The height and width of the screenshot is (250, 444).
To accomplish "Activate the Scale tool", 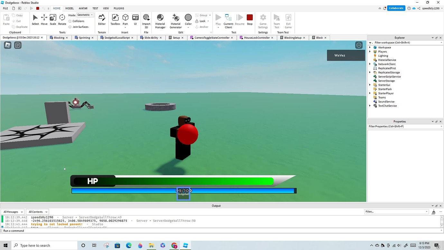I will [53, 20].
